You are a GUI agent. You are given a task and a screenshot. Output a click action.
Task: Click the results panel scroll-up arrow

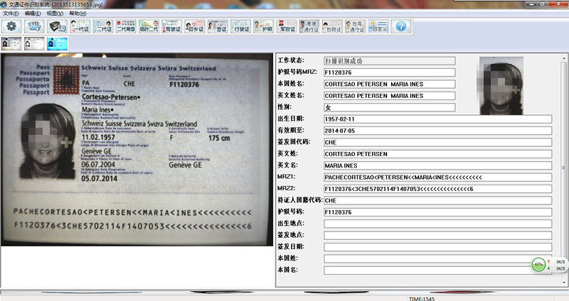(x=564, y=58)
